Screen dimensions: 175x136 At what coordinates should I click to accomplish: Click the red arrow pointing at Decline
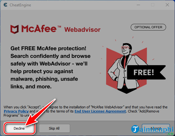pos(40,112)
